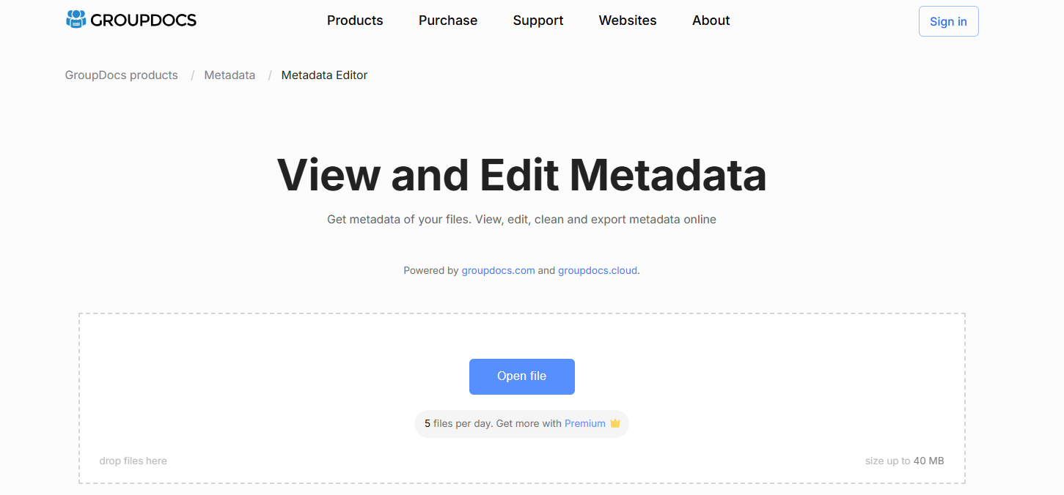
Task: Open the Premium upgrade link
Action: point(585,423)
